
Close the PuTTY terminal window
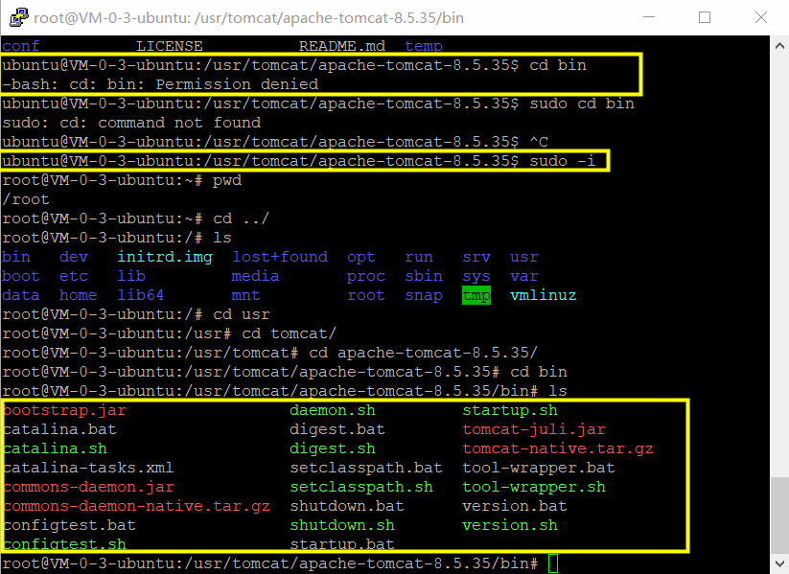coord(761,17)
